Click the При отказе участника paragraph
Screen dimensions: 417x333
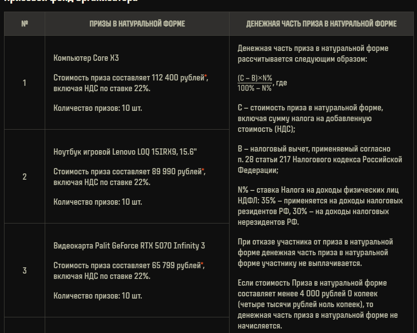click(x=315, y=253)
